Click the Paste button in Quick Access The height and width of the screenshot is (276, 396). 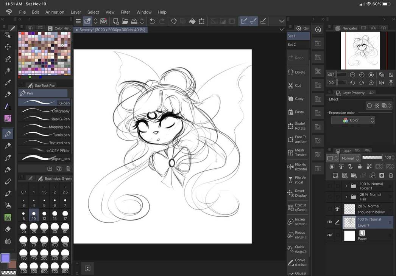click(298, 112)
